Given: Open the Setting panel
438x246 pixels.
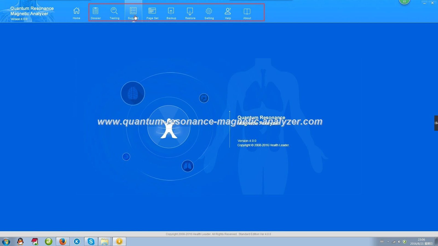Looking at the screenshot, I should [x=209, y=13].
